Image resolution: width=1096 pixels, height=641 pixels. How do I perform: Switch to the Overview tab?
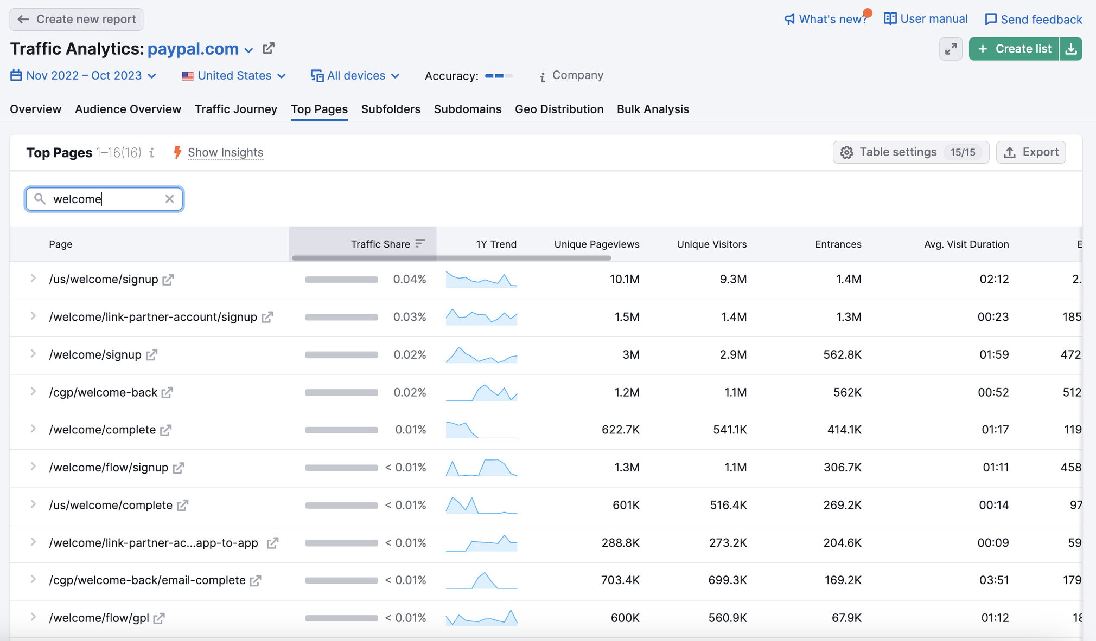pyautogui.click(x=35, y=109)
